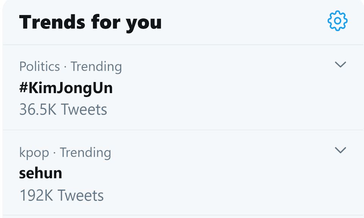This screenshot has height=218, width=364.
Task: Select the 192K Tweets count
Action: point(61,196)
